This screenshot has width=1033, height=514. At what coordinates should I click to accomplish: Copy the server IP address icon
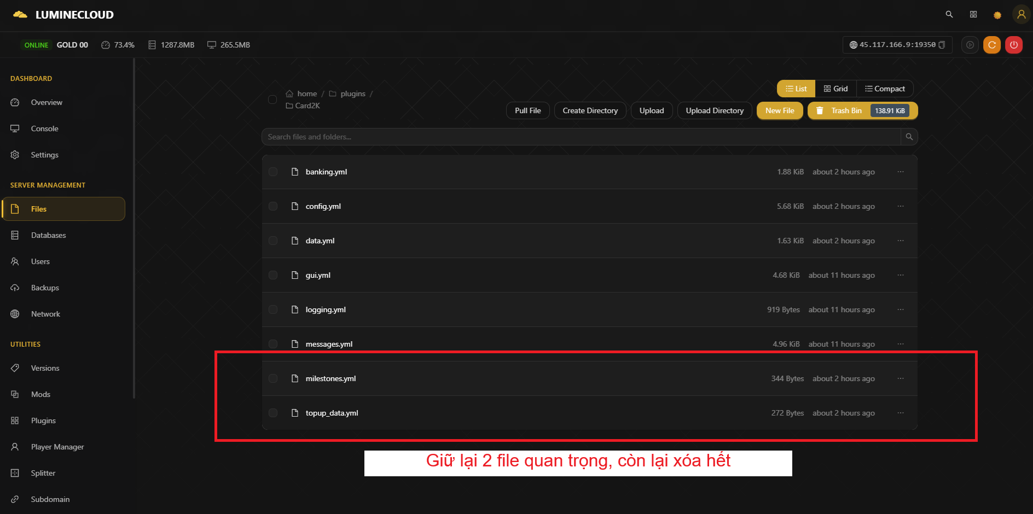click(x=942, y=45)
